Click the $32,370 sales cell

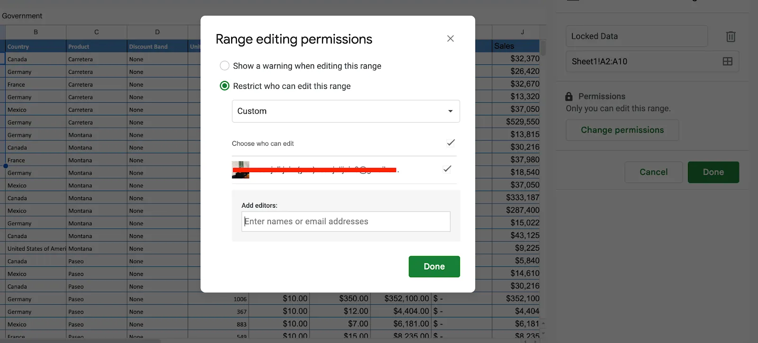coord(516,59)
